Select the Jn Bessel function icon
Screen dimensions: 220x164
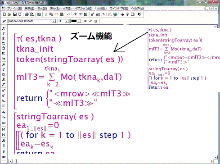4,112
